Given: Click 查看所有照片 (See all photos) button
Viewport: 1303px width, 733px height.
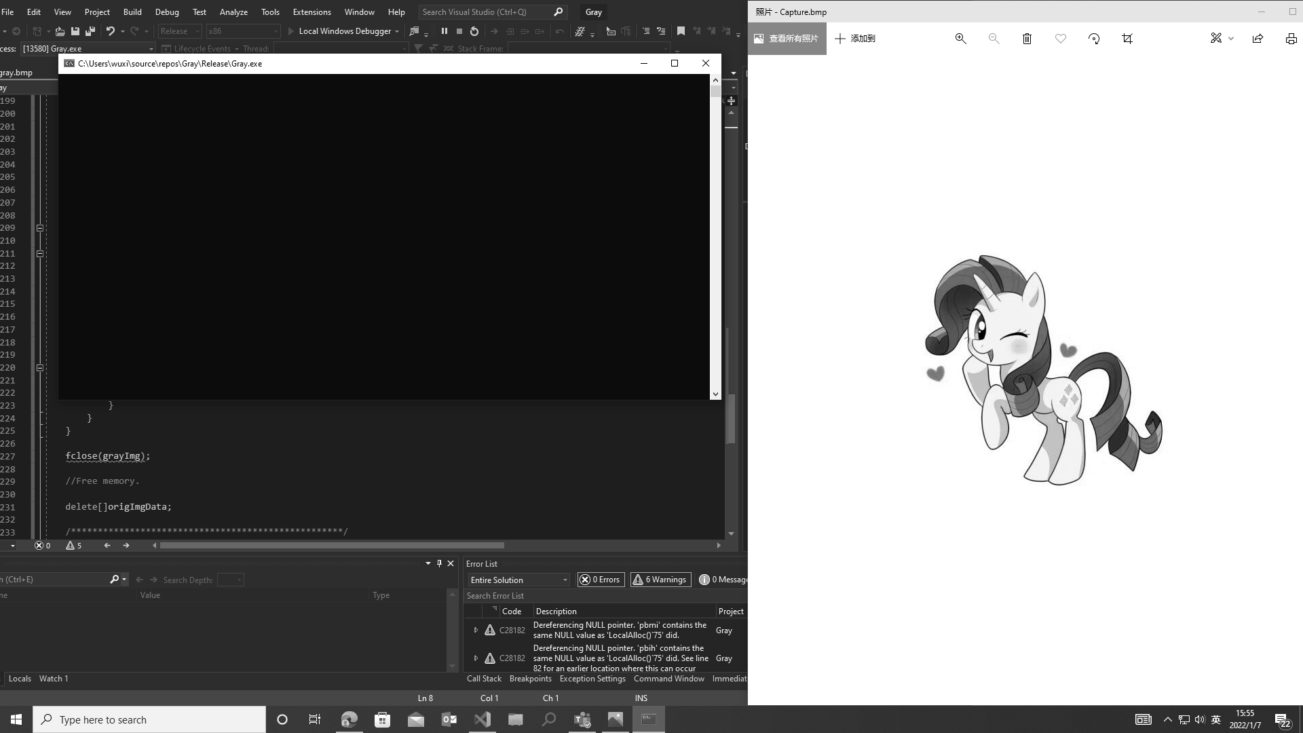Looking at the screenshot, I should 787,39.
